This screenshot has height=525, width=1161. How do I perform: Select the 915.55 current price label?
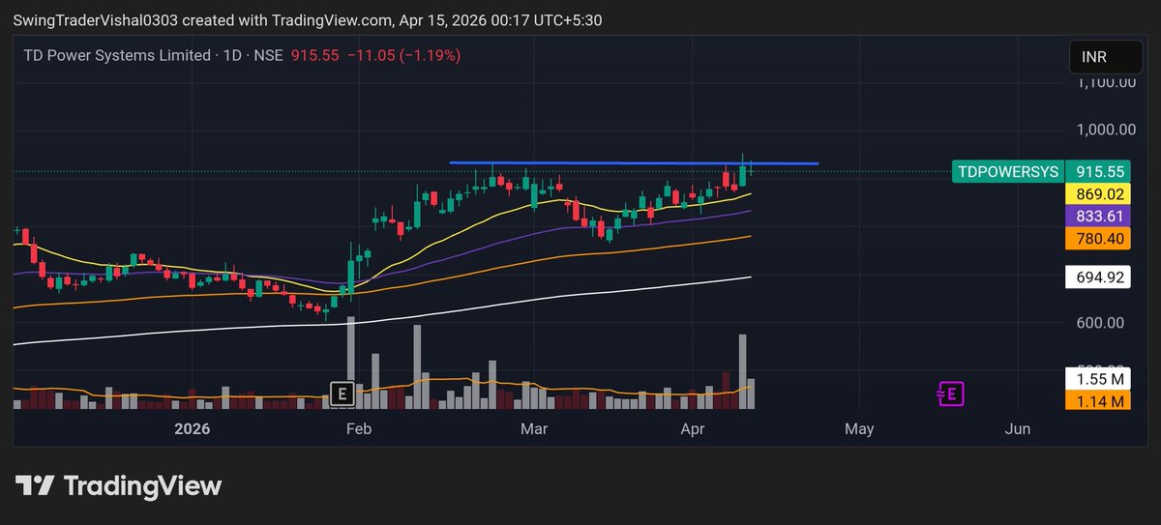point(1098,171)
